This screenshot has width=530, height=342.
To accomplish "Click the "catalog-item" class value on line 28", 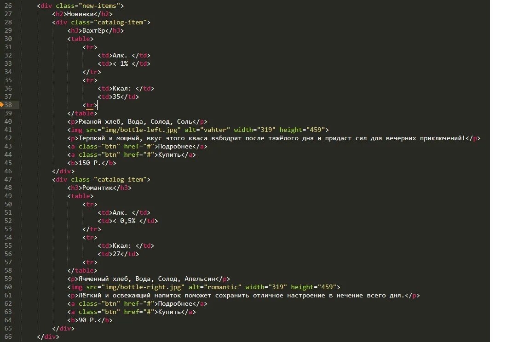I will click(121, 22).
